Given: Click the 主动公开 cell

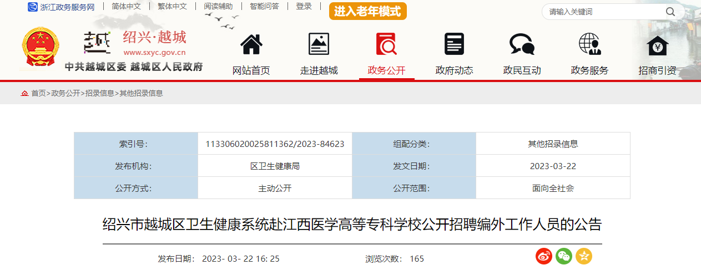Looking at the screenshot, I should tap(275, 188).
